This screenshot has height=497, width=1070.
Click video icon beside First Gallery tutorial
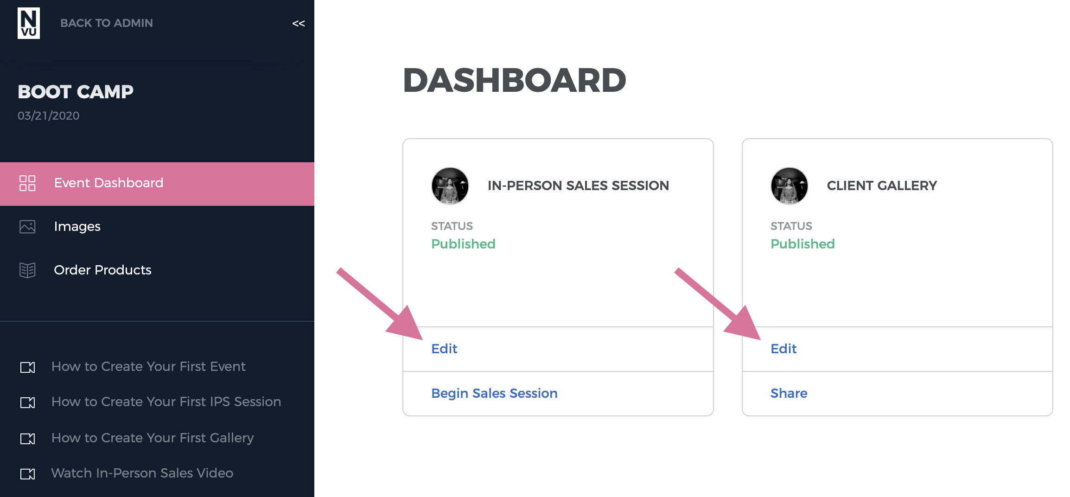[x=27, y=439]
